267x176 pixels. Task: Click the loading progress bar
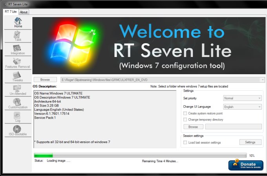140,155
